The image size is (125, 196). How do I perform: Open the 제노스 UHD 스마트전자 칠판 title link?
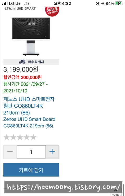point(29,106)
